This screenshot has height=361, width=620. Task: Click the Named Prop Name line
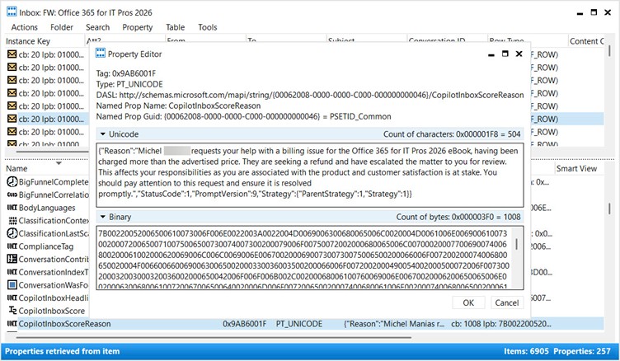(x=178, y=105)
